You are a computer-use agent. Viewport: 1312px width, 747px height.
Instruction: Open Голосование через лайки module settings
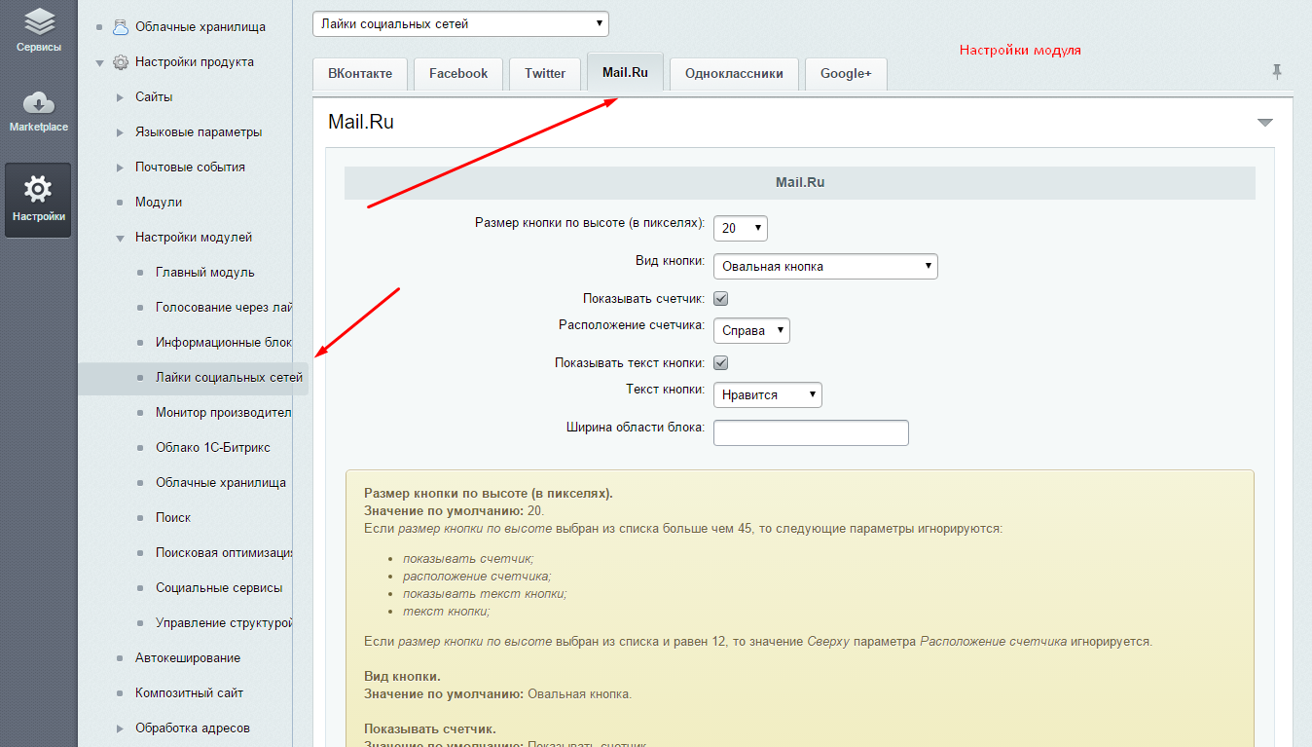click(224, 307)
